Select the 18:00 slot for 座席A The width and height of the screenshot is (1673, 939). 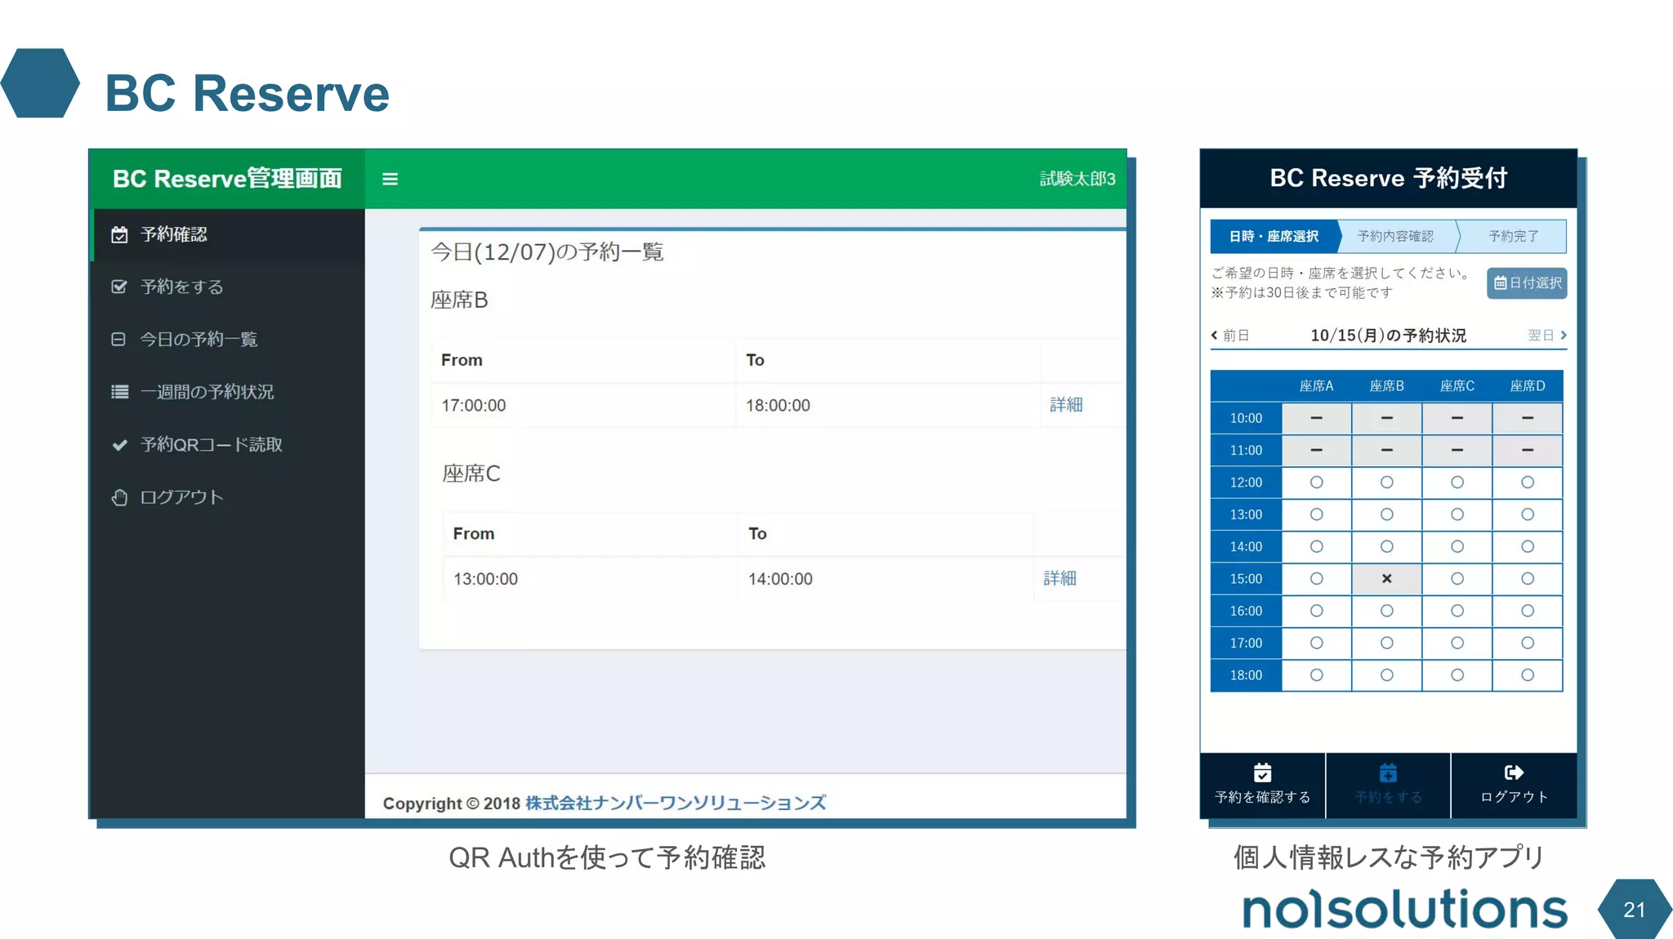tap(1316, 675)
